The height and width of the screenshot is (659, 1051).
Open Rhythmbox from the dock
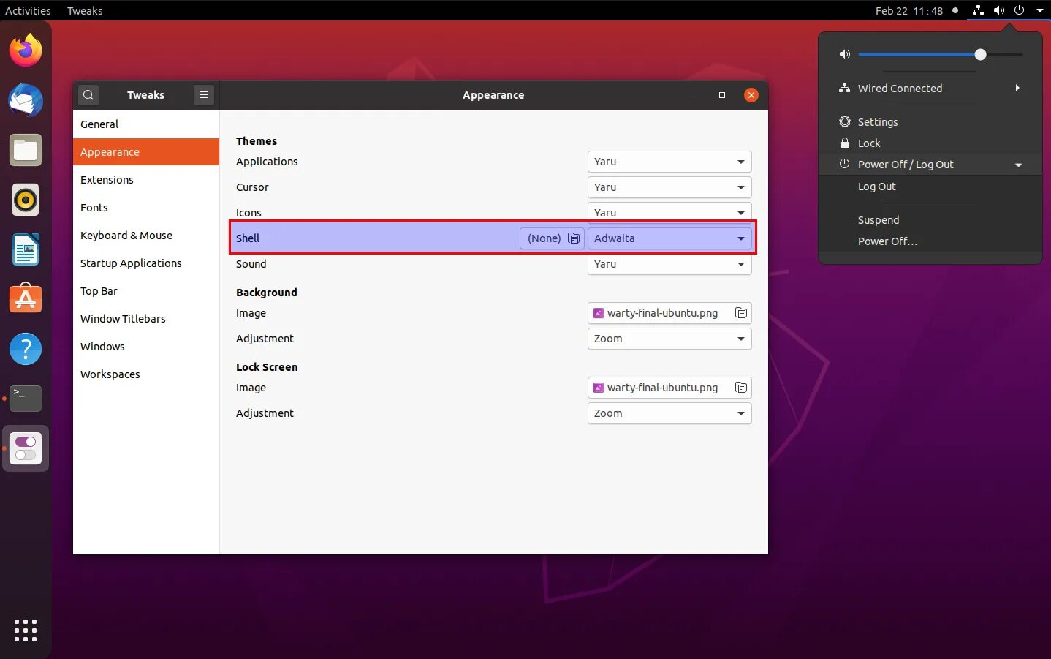click(x=26, y=200)
